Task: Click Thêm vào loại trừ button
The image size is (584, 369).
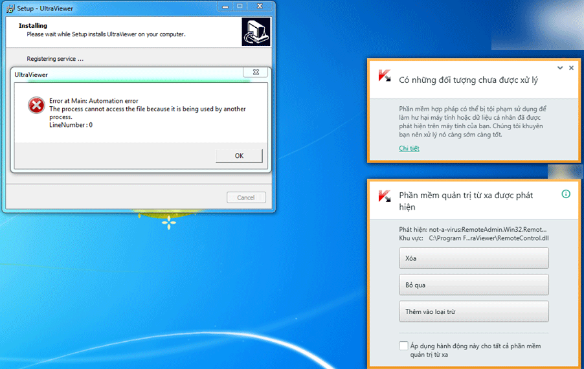Action: [474, 311]
